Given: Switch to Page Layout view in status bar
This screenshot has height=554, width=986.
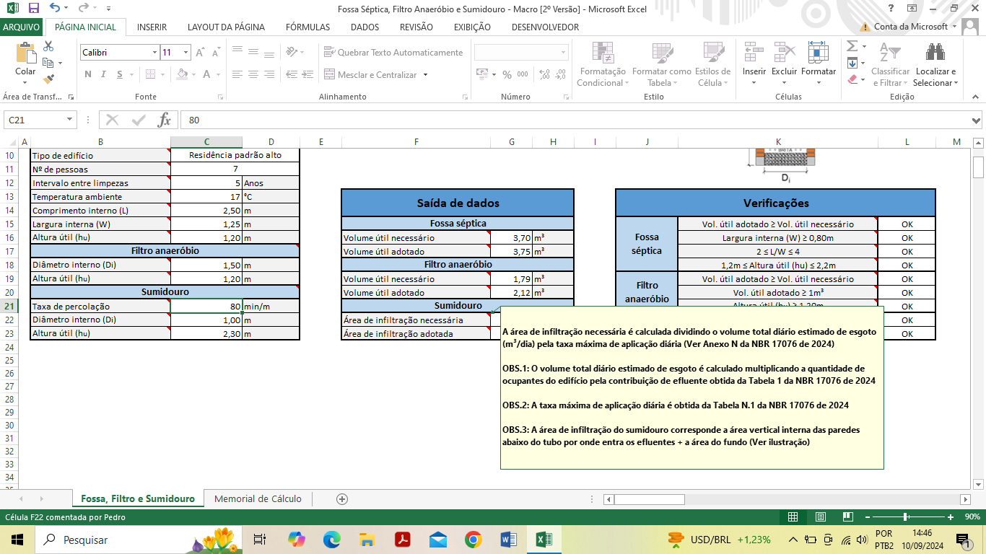Looking at the screenshot, I should pos(821,516).
